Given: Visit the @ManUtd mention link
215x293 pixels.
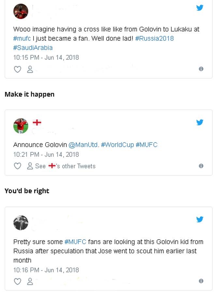Looking at the screenshot, I should click(x=83, y=145).
